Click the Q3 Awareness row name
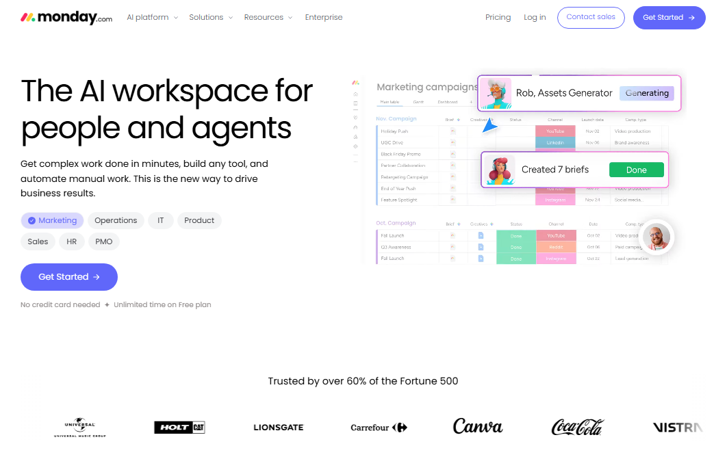727x459 pixels. pyautogui.click(x=396, y=247)
